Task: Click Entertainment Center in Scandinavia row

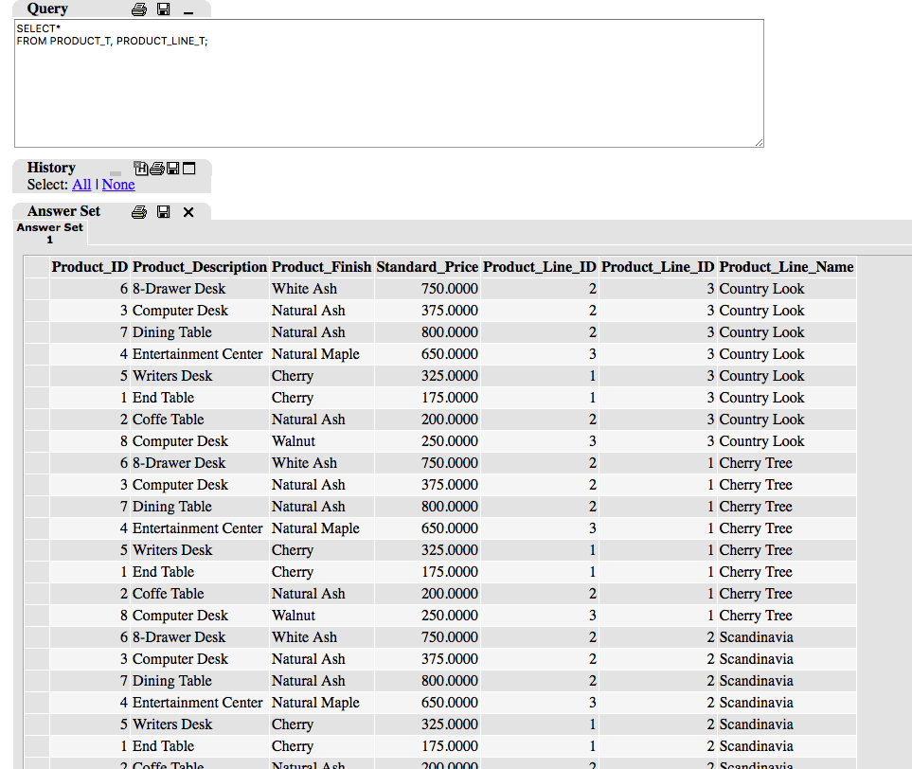Action: [197, 703]
